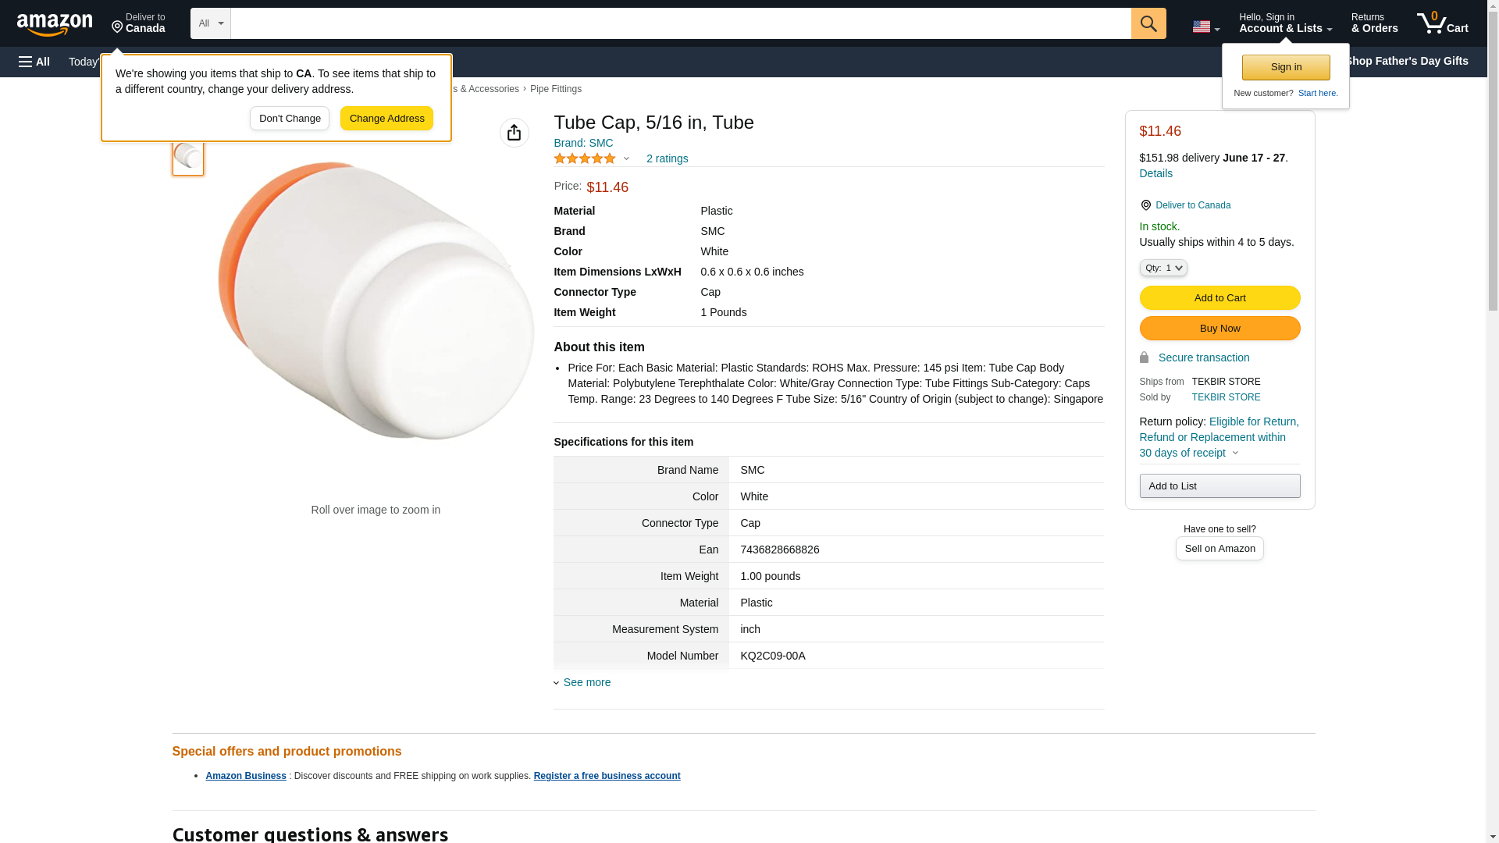Open Account & Lists menu
The image size is (1499, 843).
tap(1284, 23)
